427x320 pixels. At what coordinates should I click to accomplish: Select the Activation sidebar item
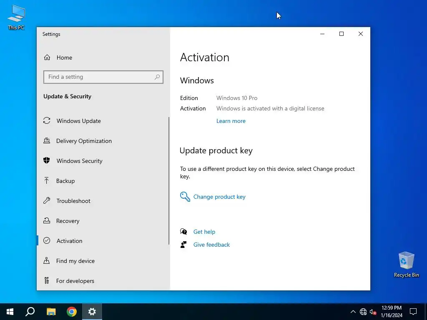(x=70, y=241)
